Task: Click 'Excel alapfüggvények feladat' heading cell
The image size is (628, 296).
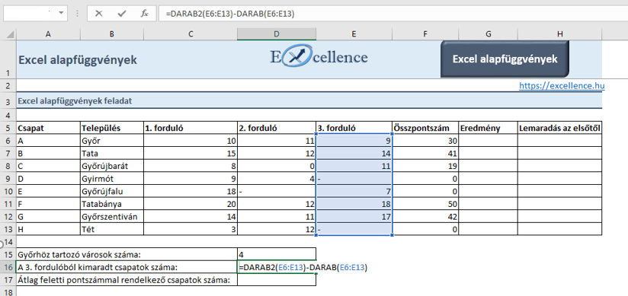Action: [75, 101]
